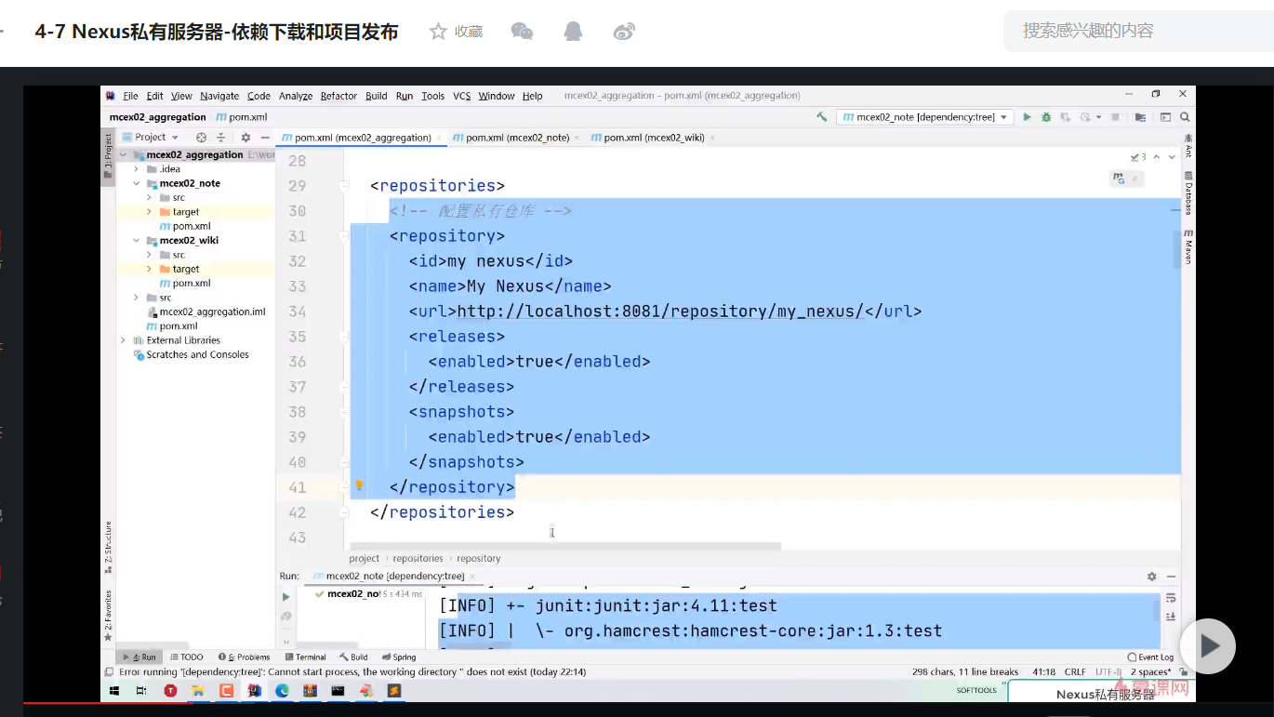This screenshot has height=717, width=1274.
Task: Click the soft-wrap icon in Run console
Action: coord(1171,598)
